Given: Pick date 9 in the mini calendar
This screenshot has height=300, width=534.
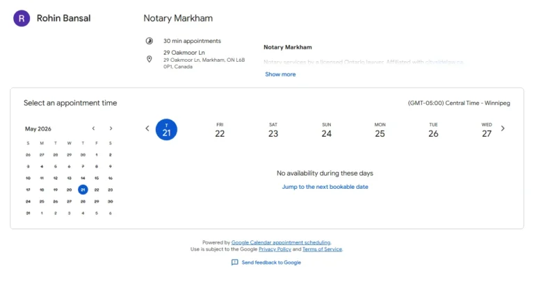Looking at the screenshot, I should 111,167.
